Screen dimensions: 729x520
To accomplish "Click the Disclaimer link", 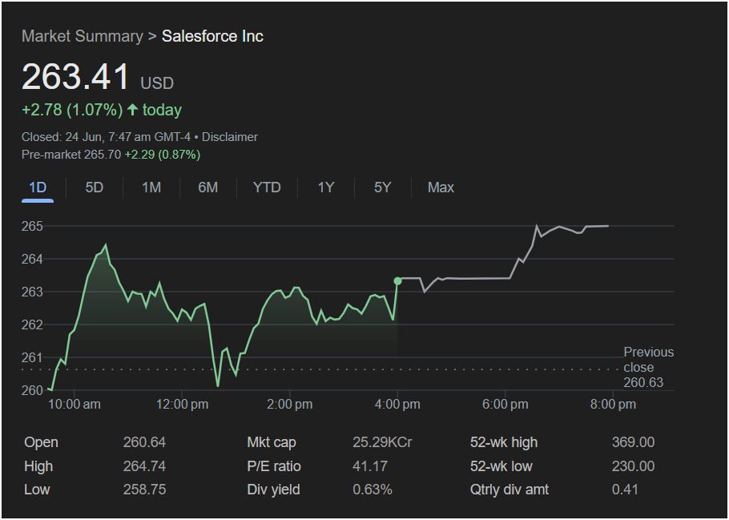I will tap(230, 137).
